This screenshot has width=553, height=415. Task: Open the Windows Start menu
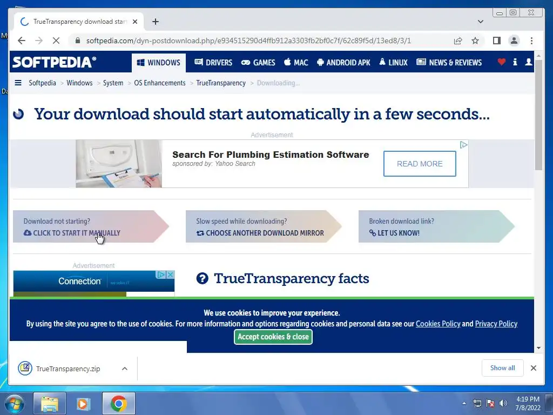(15, 404)
